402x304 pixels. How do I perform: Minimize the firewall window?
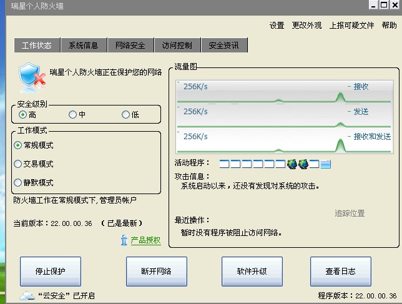tap(373, 5)
